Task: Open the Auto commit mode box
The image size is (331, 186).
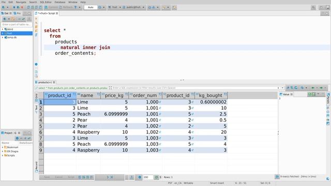Action: (x=91, y=7)
